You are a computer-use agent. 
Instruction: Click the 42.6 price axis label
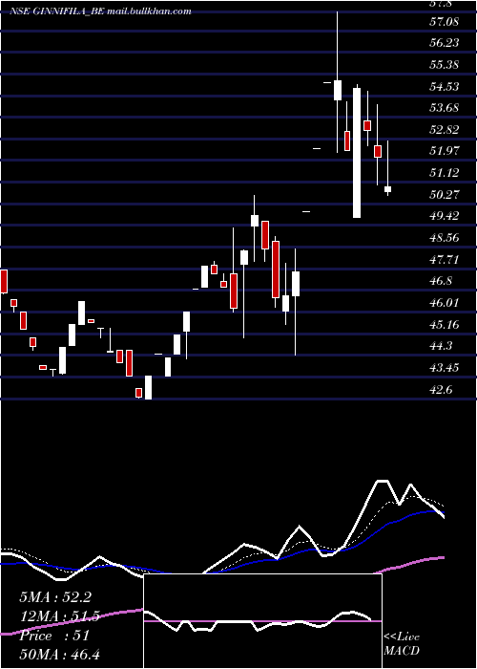441,390
